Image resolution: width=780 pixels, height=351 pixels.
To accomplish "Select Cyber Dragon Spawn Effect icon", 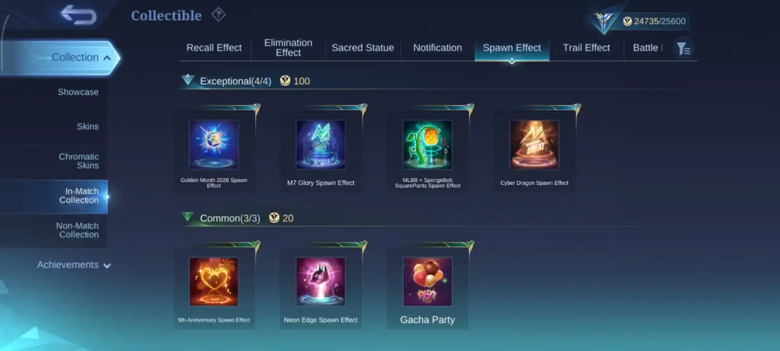I will (534, 145).
